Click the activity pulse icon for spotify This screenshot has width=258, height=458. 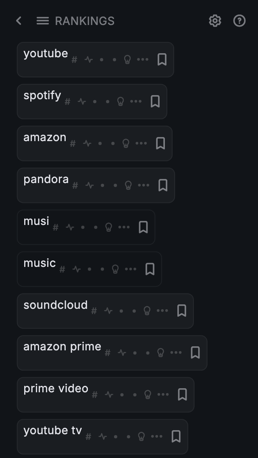[x=82, y=102]
